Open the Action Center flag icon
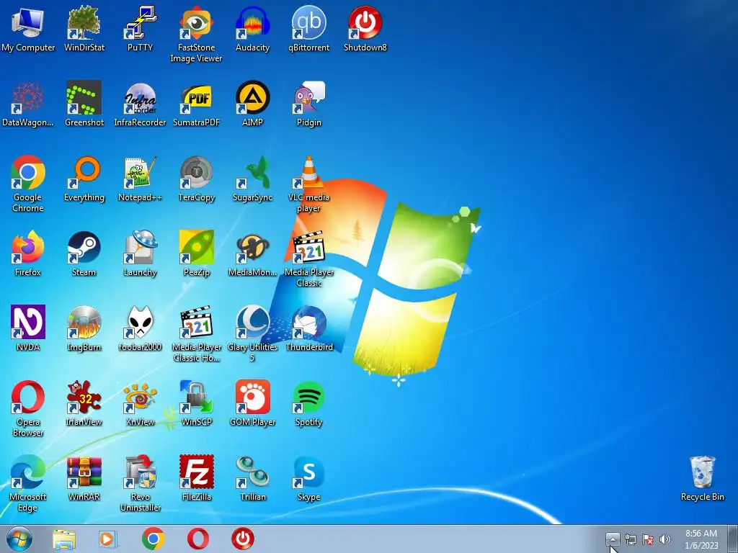This screenshot has width=738, height=553. click(x=648, y=539)
